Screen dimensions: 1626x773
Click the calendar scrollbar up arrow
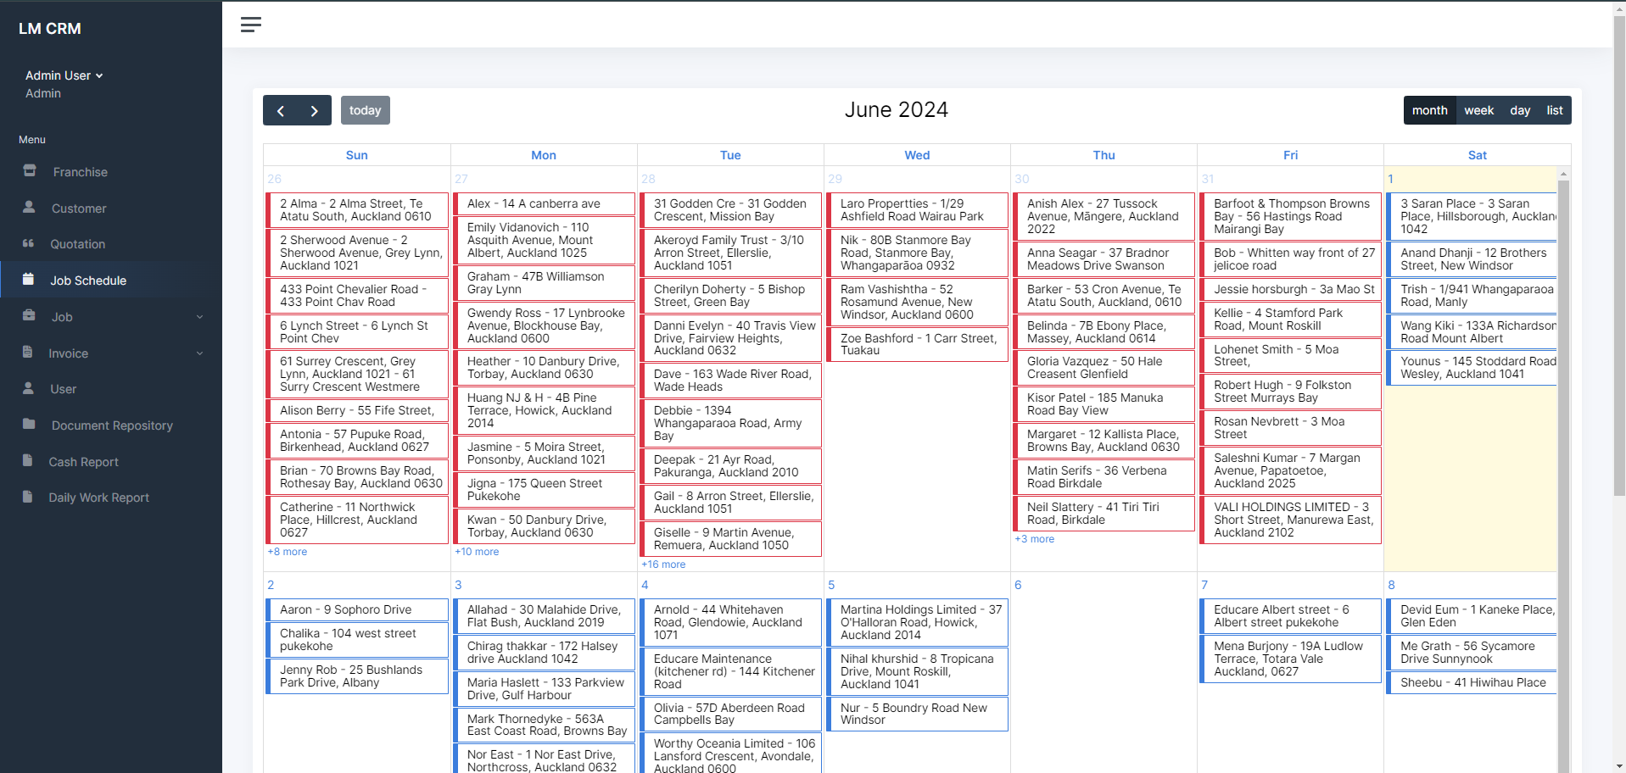(1563, 174)
